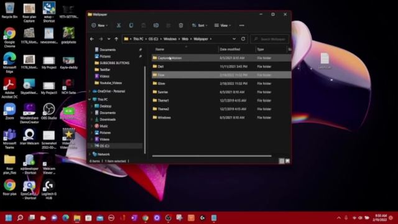
Task: Open File Explorer from the taskbar
Action: pyautogui.click(x=77, y=218)
